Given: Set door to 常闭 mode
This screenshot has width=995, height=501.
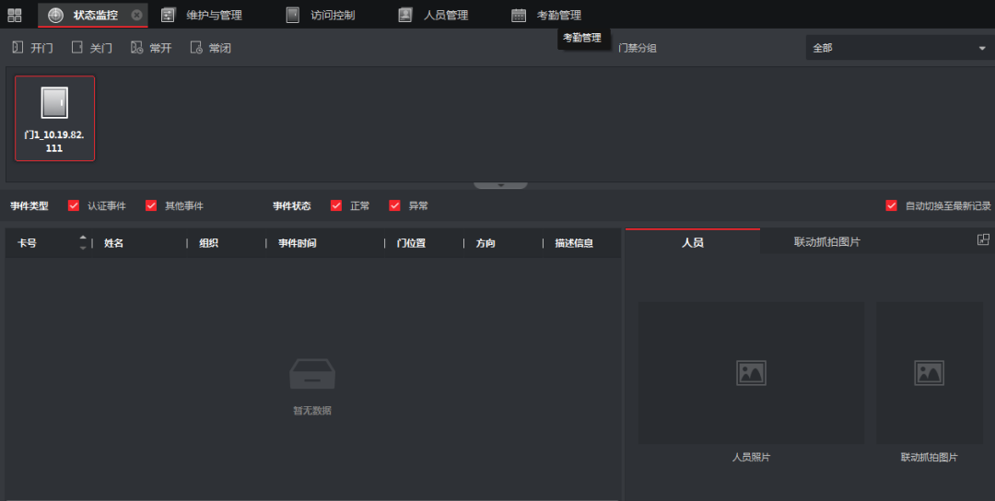Looking at the screenshot, I should (210, 48).
